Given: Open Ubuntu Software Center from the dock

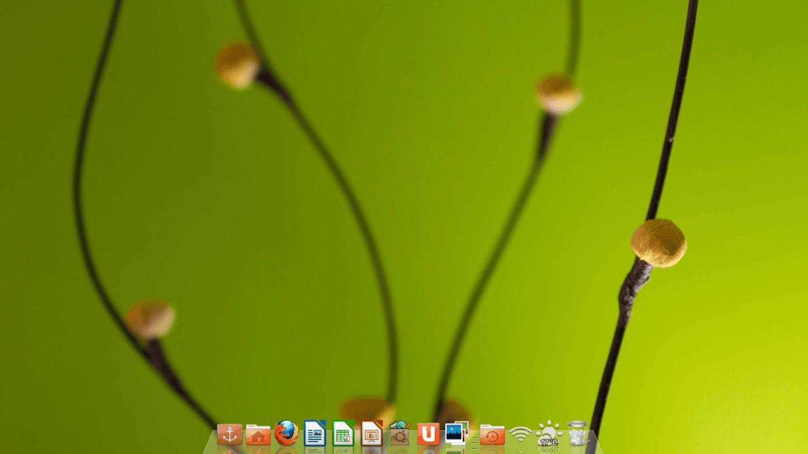Looking at the screenshot, I should point(400,433).
